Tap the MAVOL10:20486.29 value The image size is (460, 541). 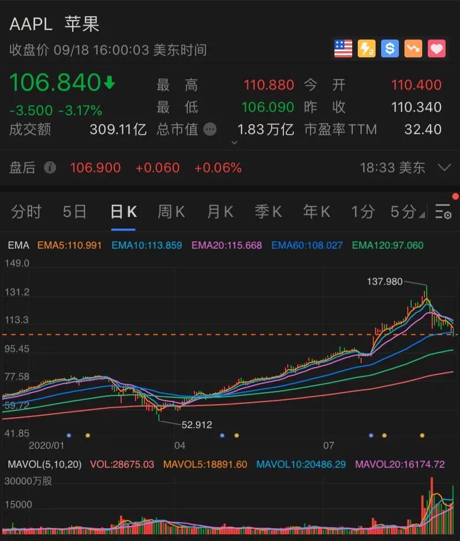301,464
